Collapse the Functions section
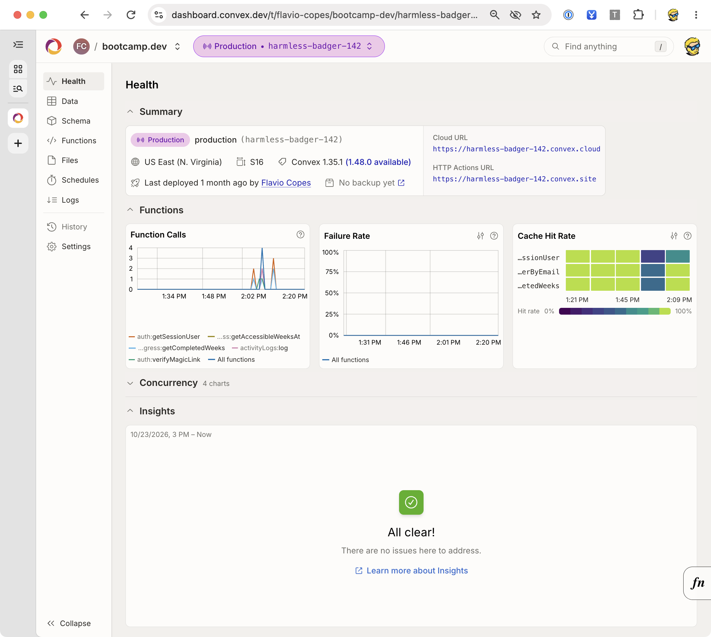Viewport: 711px width, 637px height. pos(130,210)
